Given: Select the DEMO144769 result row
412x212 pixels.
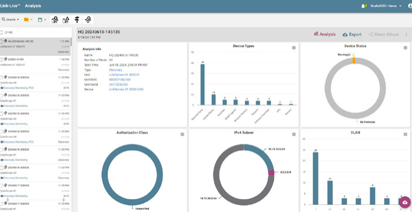Looking at the screenshot, I should pos(35,65).
